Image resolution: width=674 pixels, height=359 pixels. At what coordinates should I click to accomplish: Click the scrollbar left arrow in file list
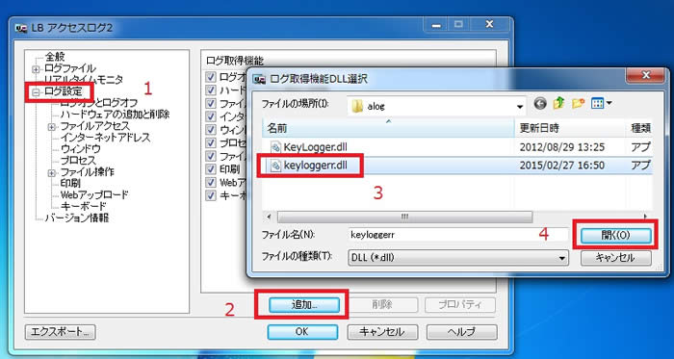pos(269,216)
